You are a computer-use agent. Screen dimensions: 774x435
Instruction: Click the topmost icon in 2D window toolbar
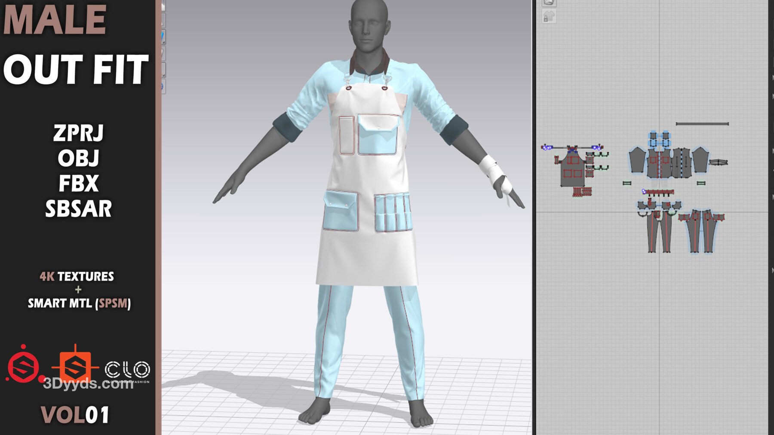click(549, 3)
